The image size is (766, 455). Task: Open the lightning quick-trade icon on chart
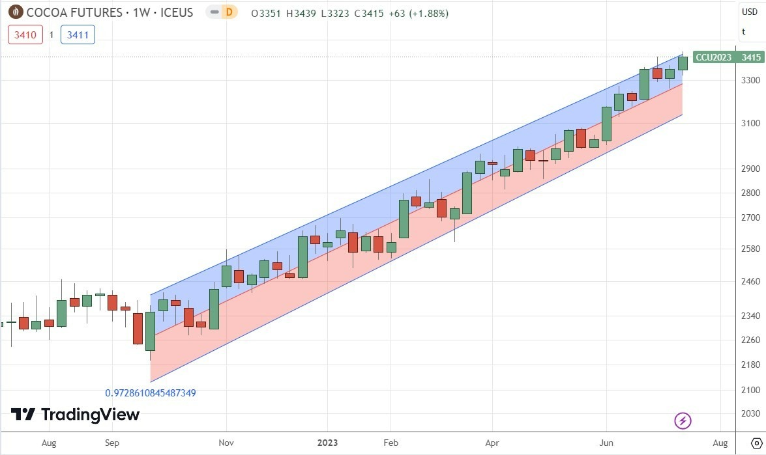(x=681, y=421)
